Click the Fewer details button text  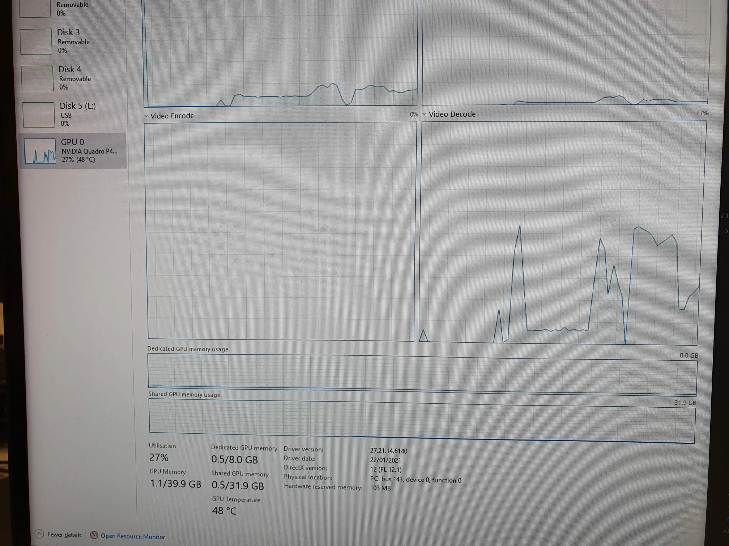tap(64, 535)
